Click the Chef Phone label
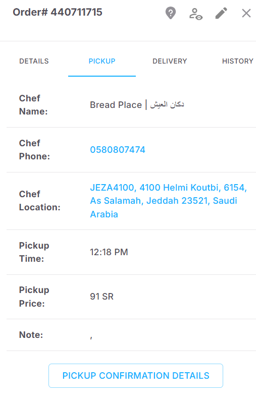The height and width of the screenshot is (409, 256). pos(34,150)
